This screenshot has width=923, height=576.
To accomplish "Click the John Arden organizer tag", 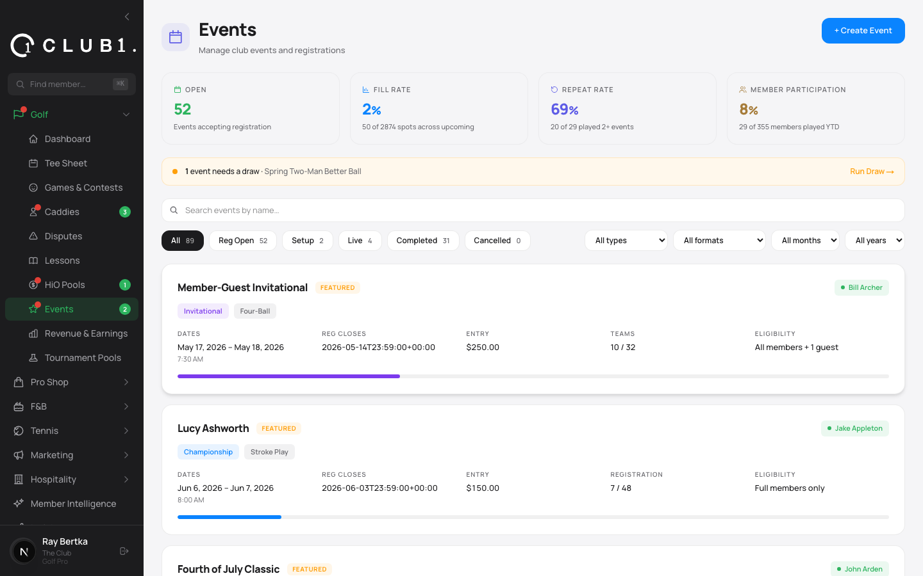I will [x=860, y=569].
